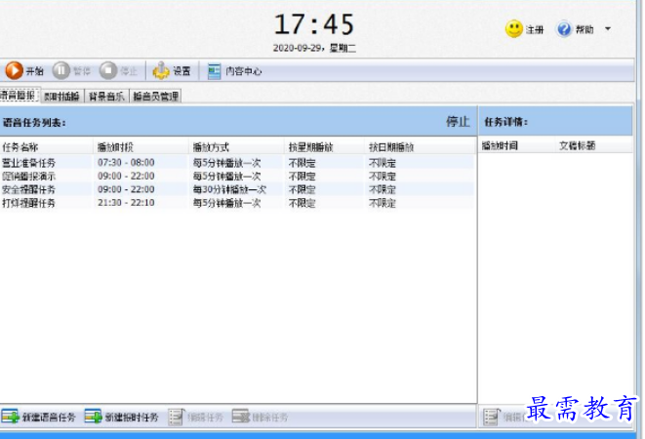The width and height of the screenshot is (645, 439).
Task: Select the 打烊提醒任务 task row
Action: [x=29, y=204]
